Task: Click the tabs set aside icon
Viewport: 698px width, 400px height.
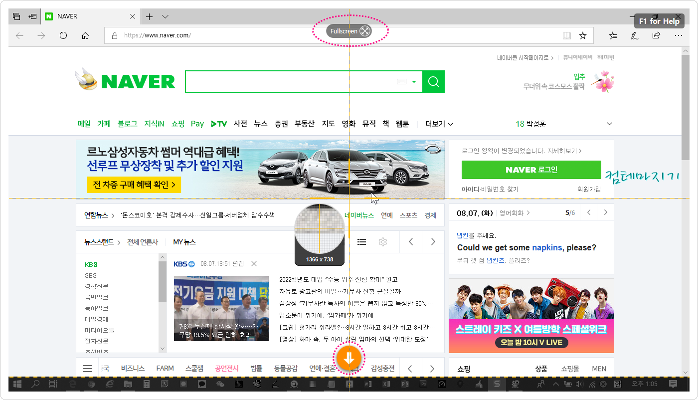Action: pos(16,16)
